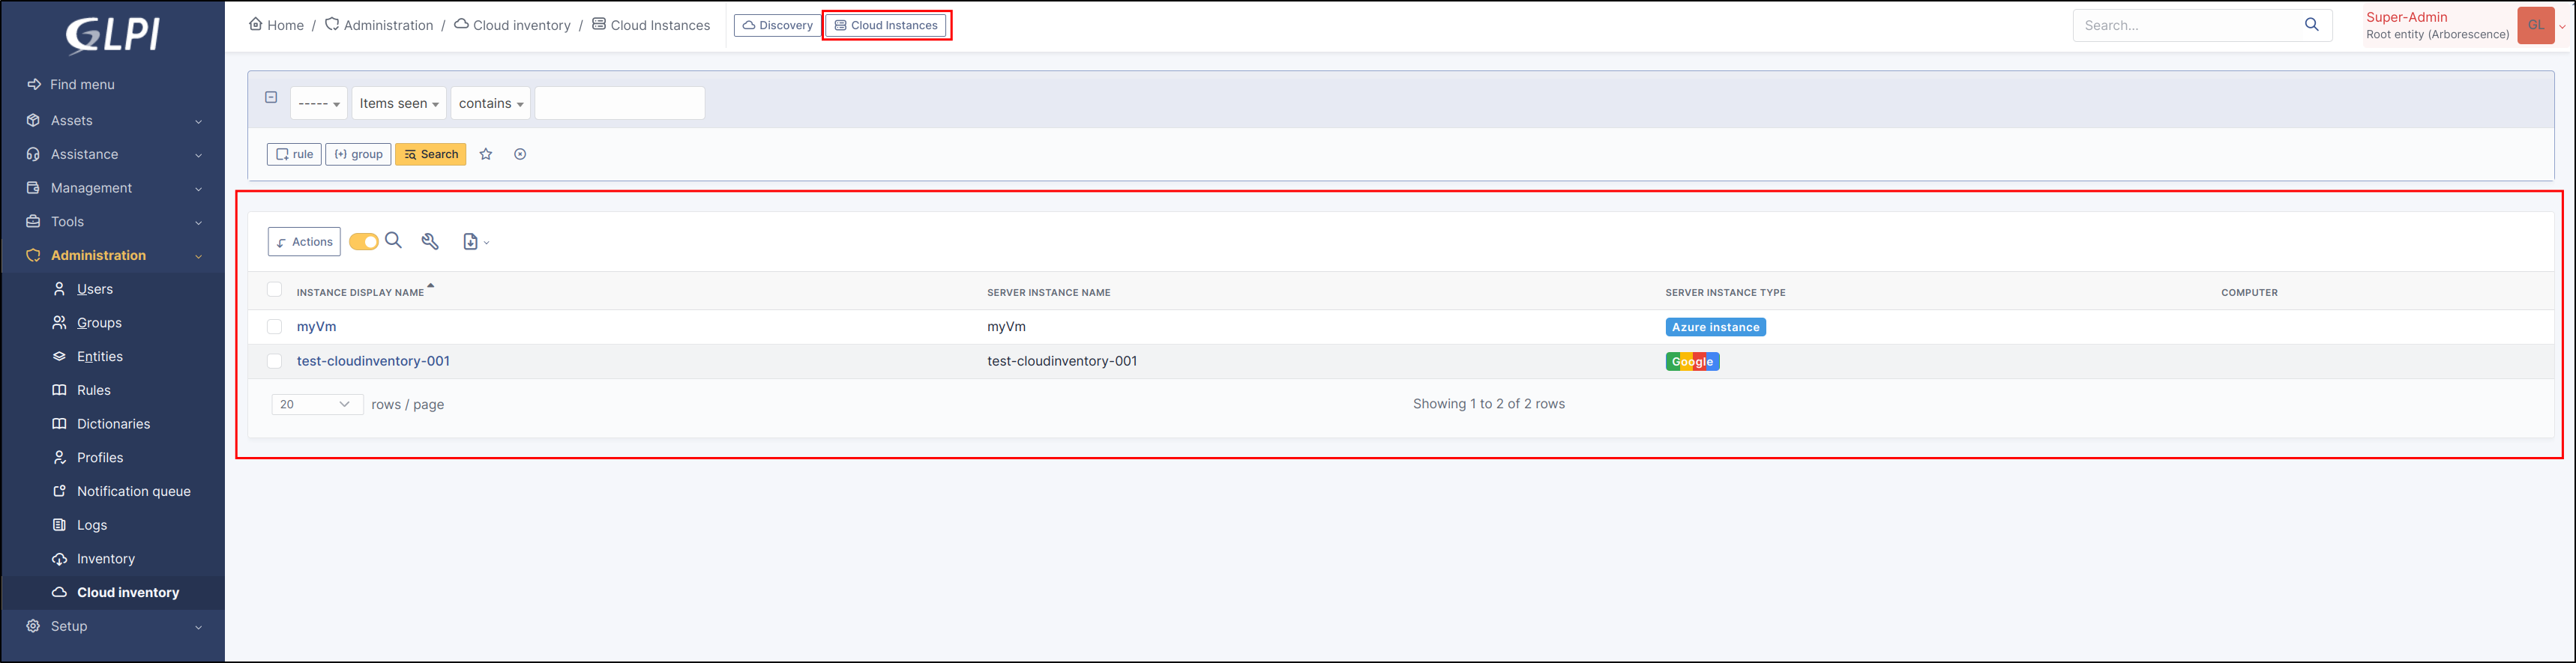Expand the Assets sidebar menu
This screenshot has height=663, width=2576.
113,121
